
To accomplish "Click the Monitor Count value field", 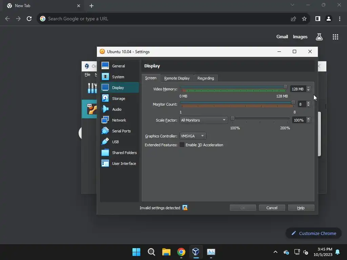I will point(302,104).
